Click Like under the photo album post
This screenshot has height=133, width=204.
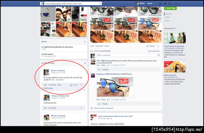(x=92, y=46)
